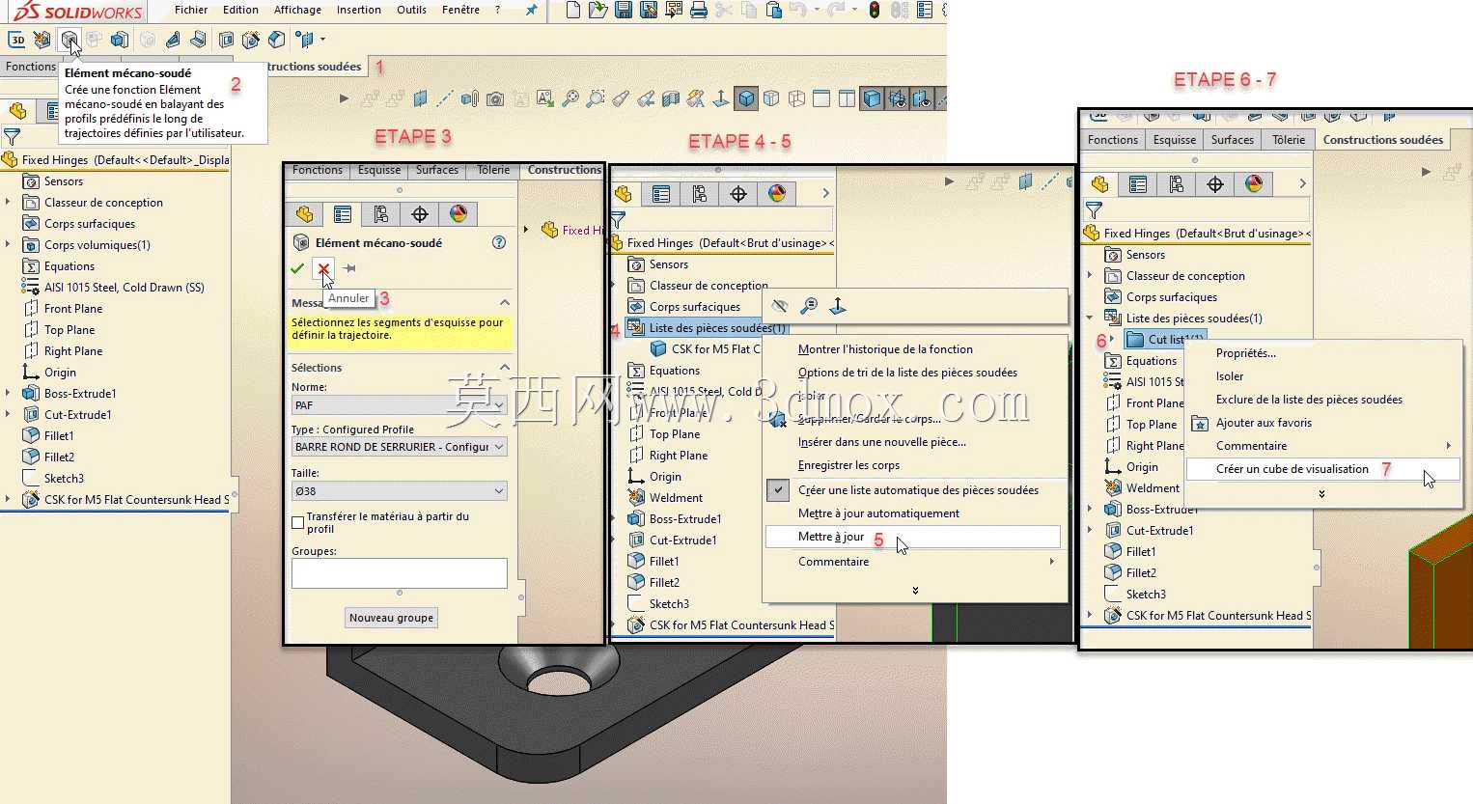The image size is (1473, 804).
Task: Check Transférer le matériau à partir du profil
Action: click(x=297, y=522)
